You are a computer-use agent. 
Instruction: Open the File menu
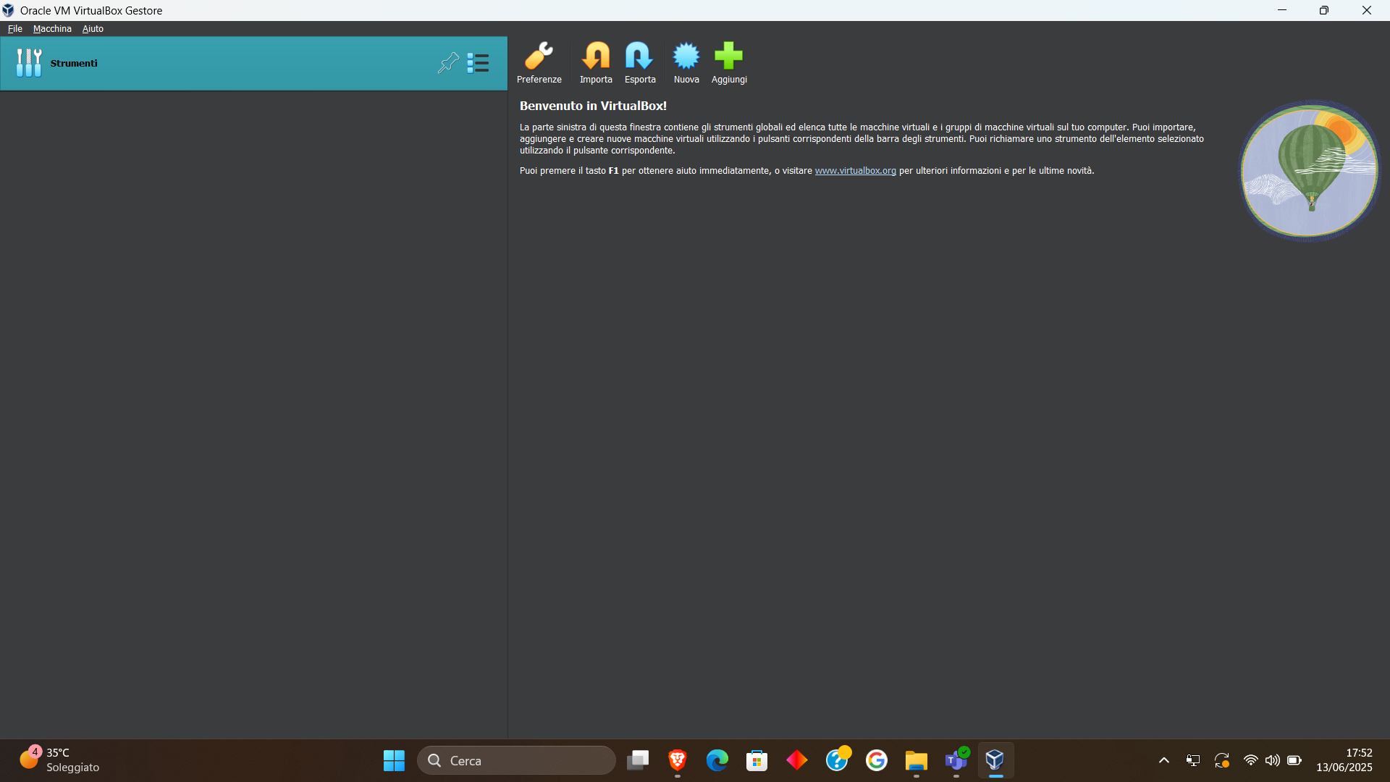[15, 29]
